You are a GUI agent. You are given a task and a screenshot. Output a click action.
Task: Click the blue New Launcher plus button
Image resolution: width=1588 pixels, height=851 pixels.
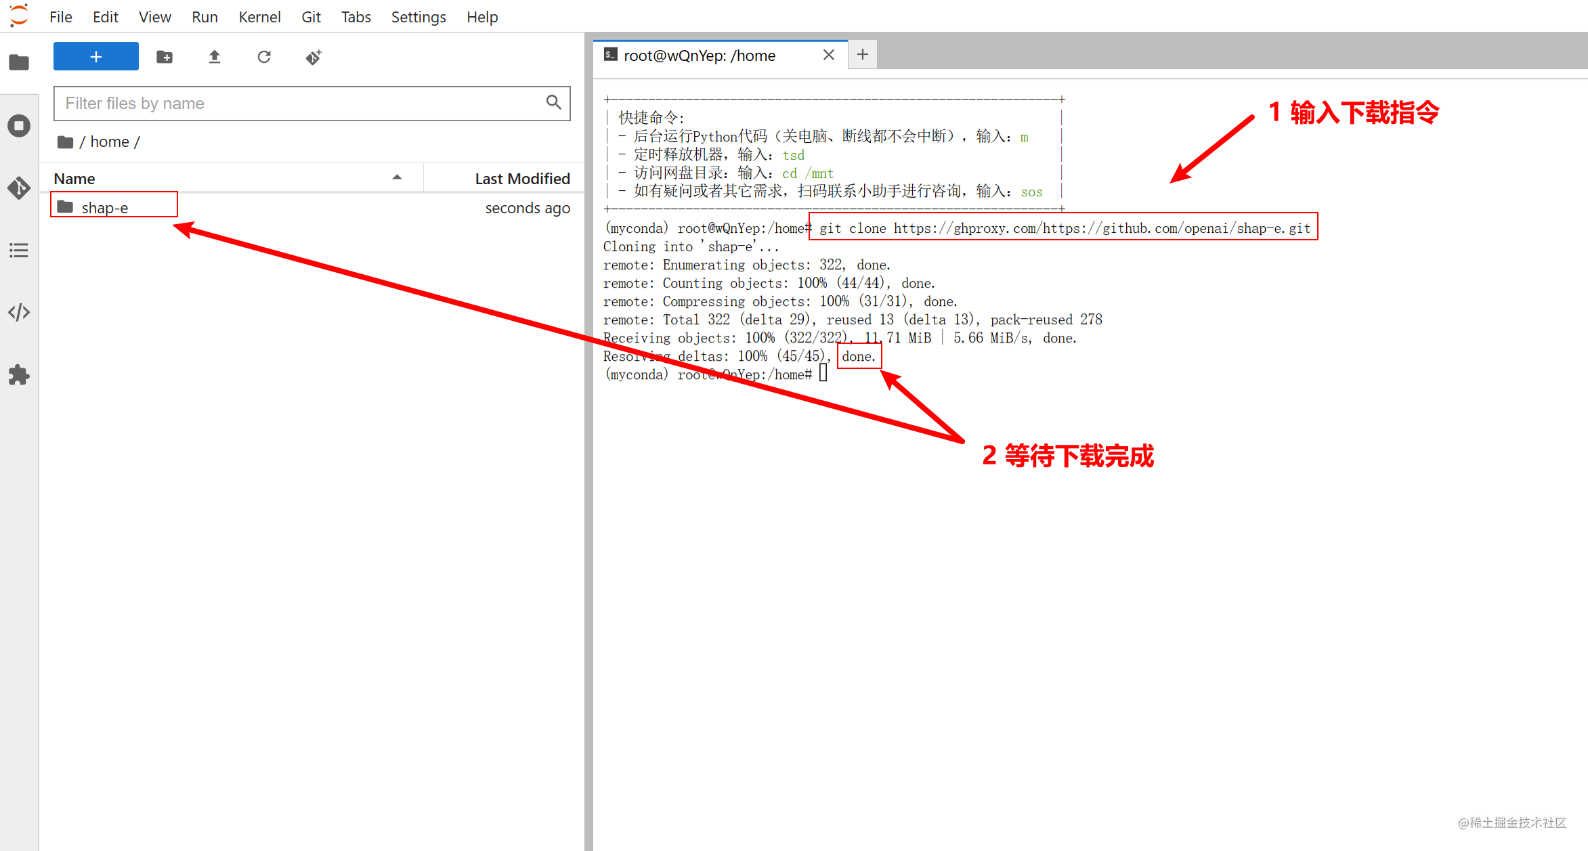pos(96,57)
